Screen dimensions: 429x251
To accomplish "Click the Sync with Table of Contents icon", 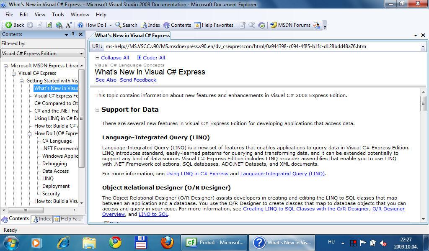I will click(261, 25).
